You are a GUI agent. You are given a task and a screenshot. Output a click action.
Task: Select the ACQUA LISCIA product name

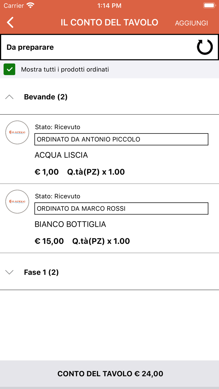61,155
